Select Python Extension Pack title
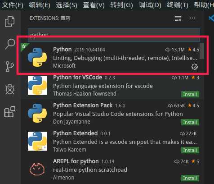The image size is (214, 184). [x=83, y=105]
